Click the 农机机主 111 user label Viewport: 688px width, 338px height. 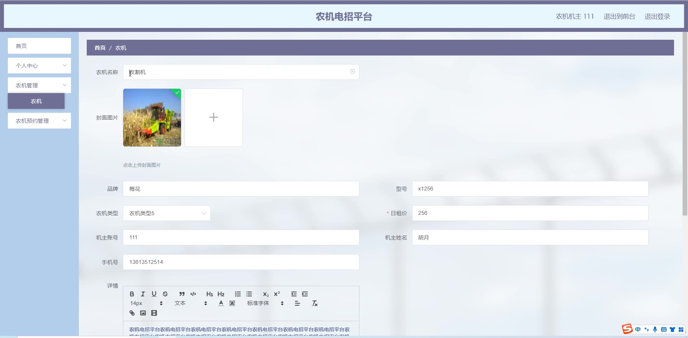575,16
